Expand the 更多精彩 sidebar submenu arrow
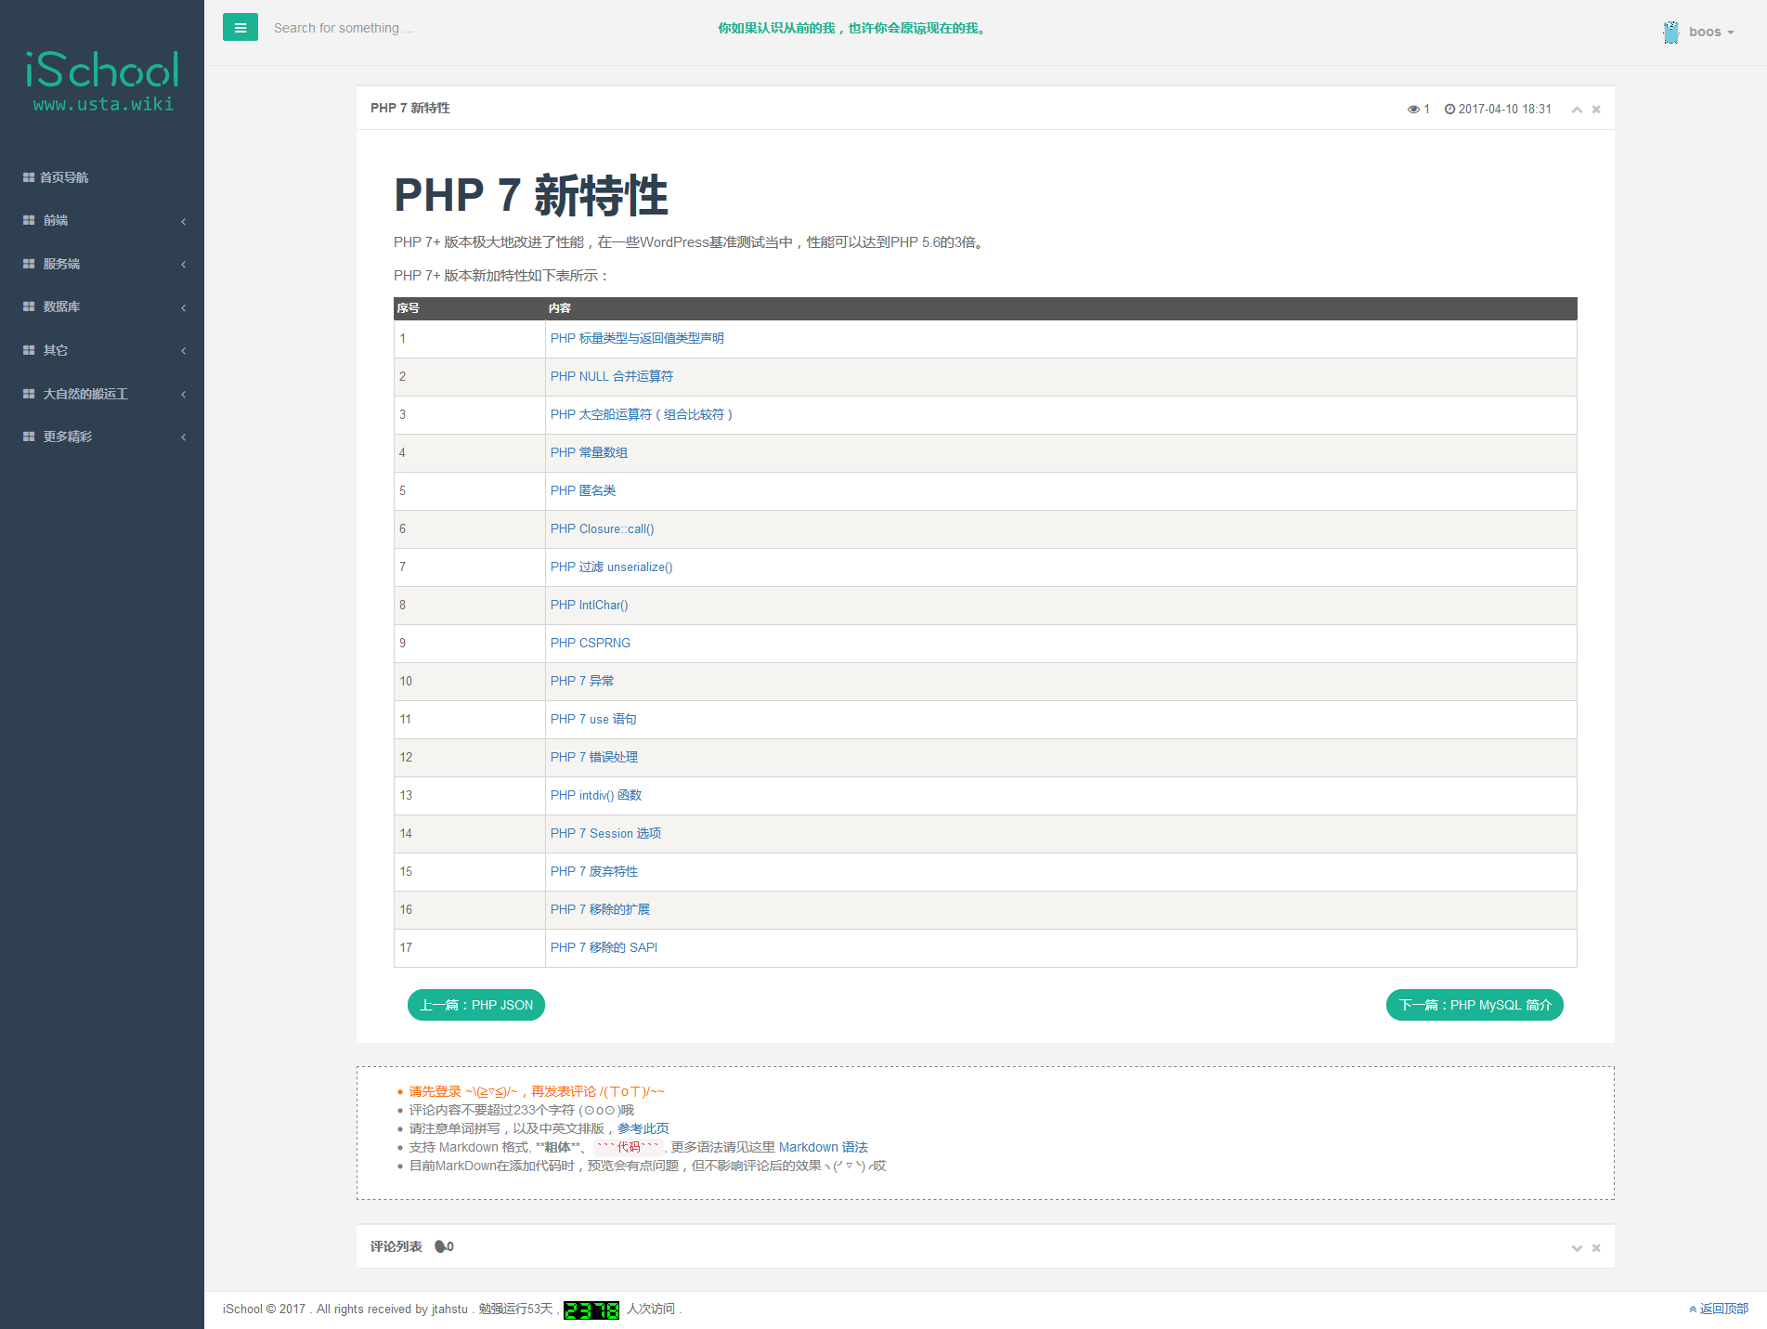This screenshot has height=1329, width=1767. tap(184, 437)
